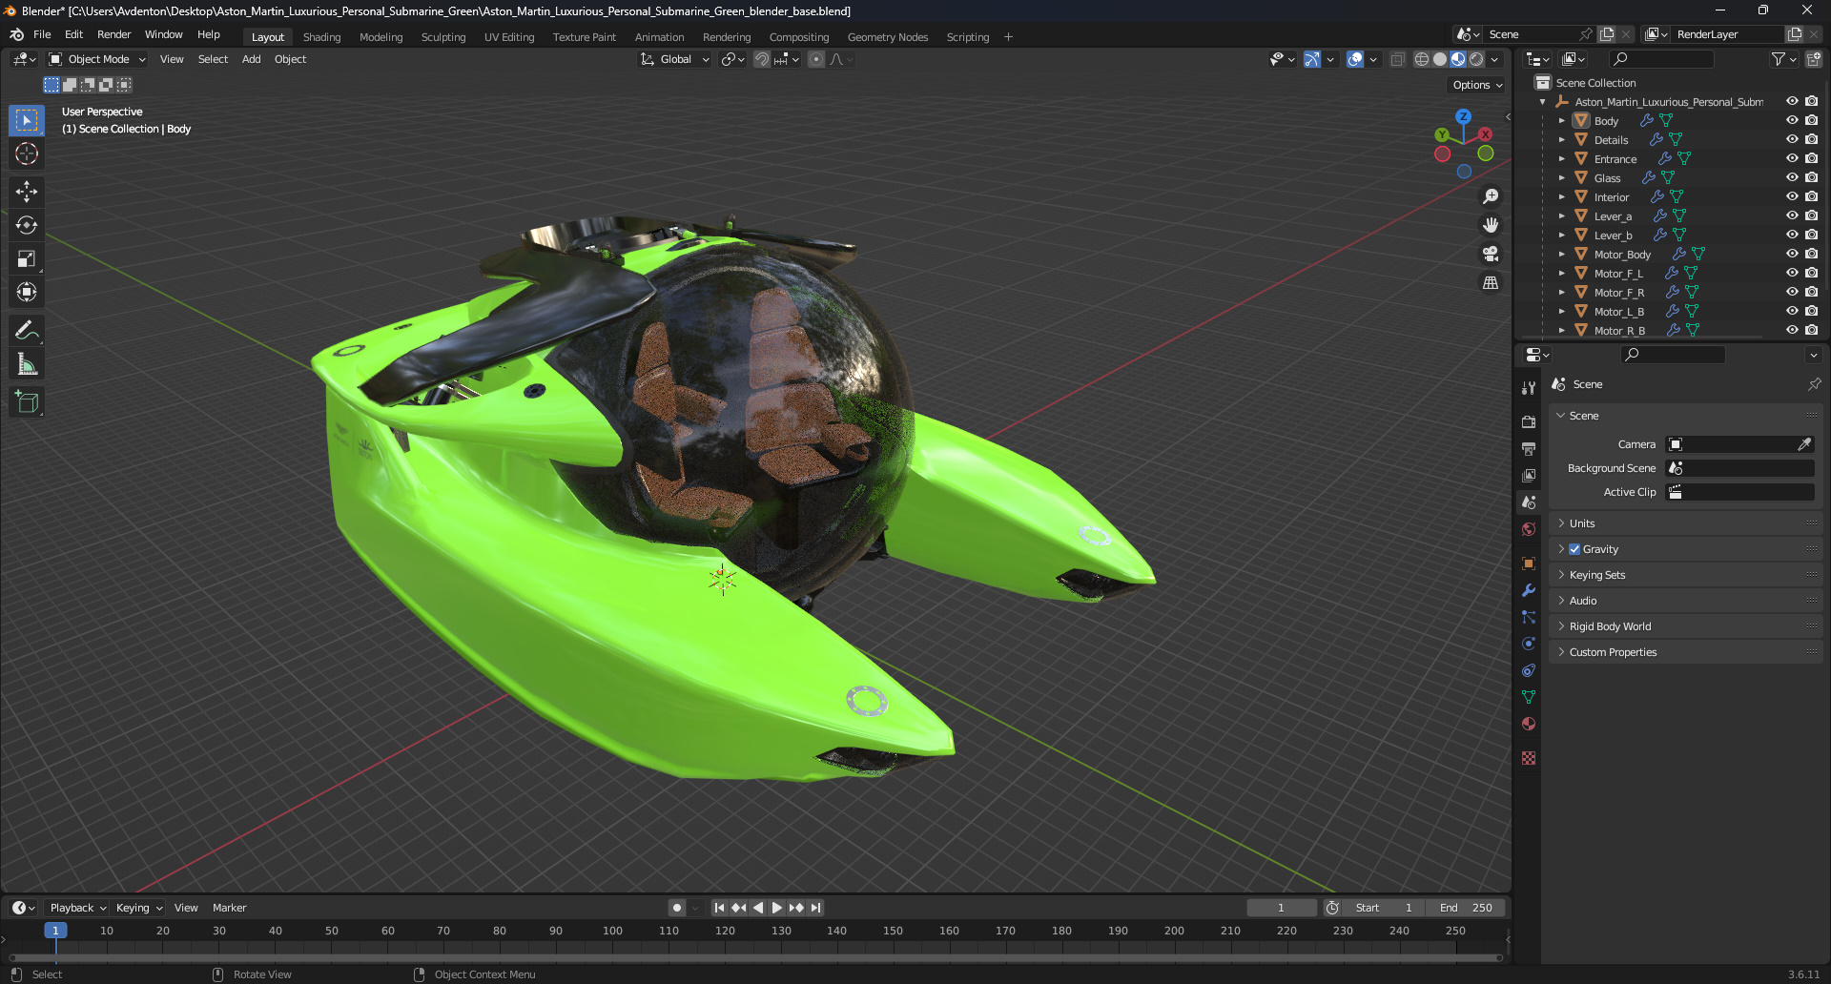Select the Add Cube tool

(x=27, y=402)
